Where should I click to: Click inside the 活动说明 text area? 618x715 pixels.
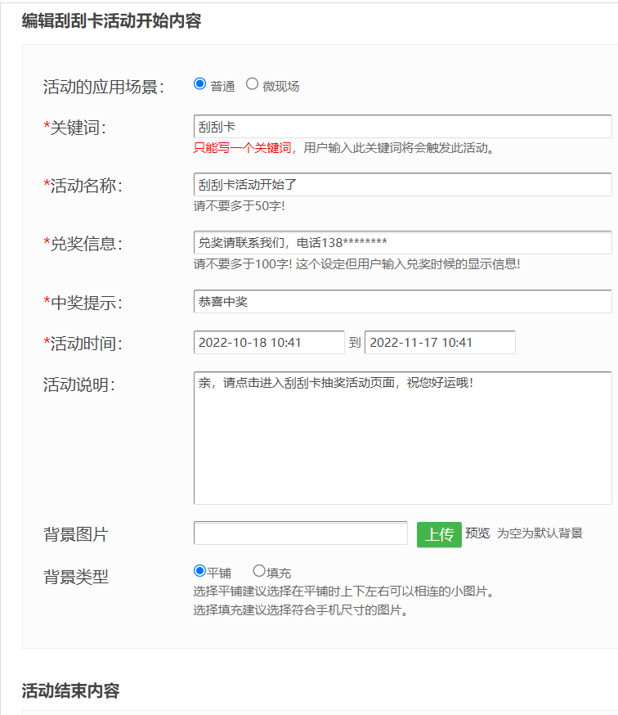402,438
